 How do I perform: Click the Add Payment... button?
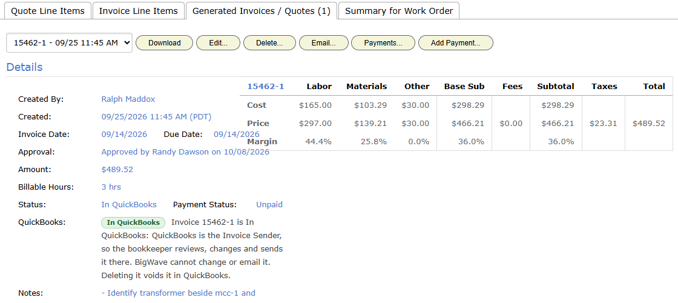coord(456,43)
